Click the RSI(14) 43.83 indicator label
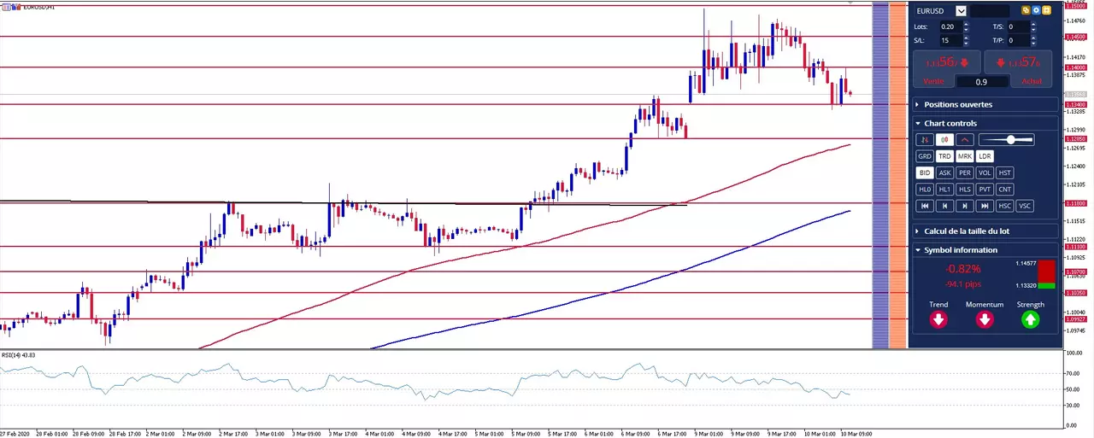This screenshot has width=1094, height=438. tap(18, 355)
